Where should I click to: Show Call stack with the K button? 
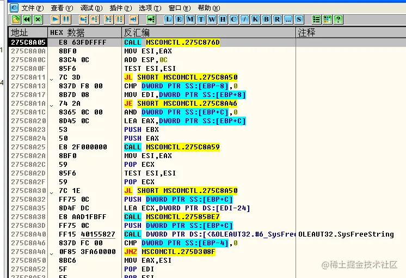click(x=255, y=20)
